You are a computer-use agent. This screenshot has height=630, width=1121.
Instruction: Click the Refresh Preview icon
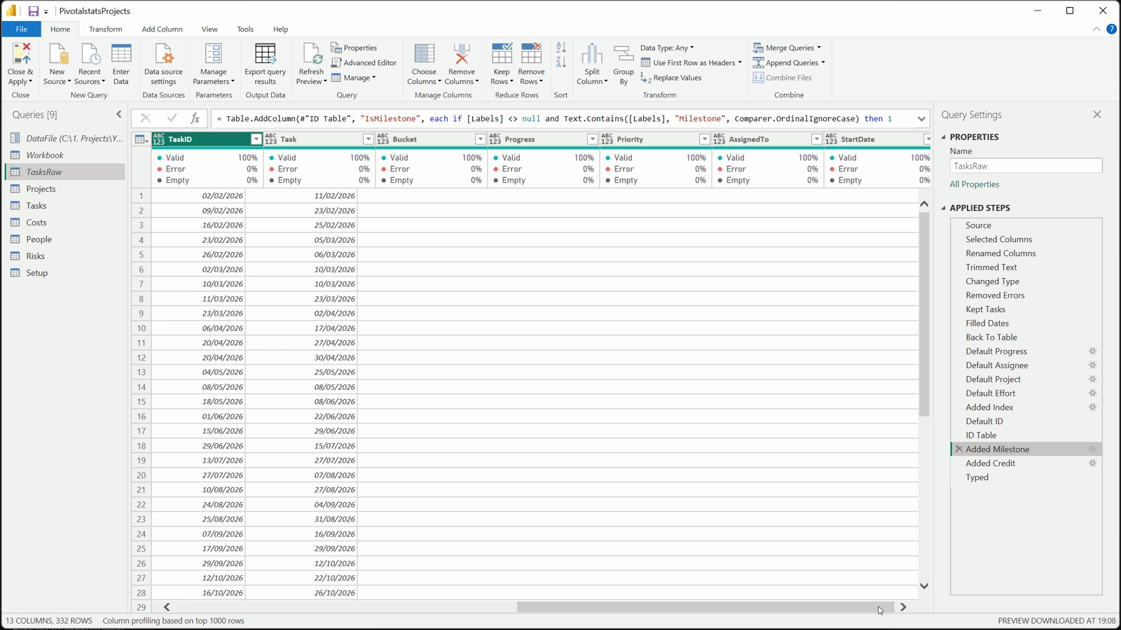[311, 53]
